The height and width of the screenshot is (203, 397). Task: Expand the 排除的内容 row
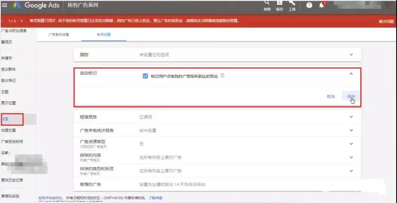(x=217, y=157)
